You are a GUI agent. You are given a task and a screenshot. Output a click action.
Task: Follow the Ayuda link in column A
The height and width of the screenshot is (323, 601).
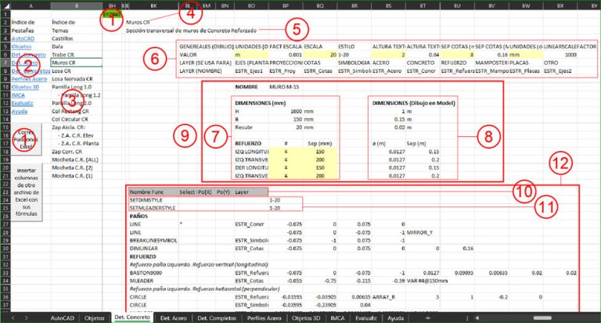click(20, 112)
